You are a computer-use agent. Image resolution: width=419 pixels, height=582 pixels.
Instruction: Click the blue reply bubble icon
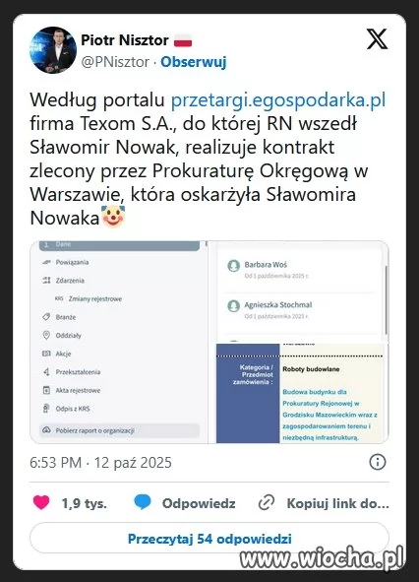coord(143,502)
